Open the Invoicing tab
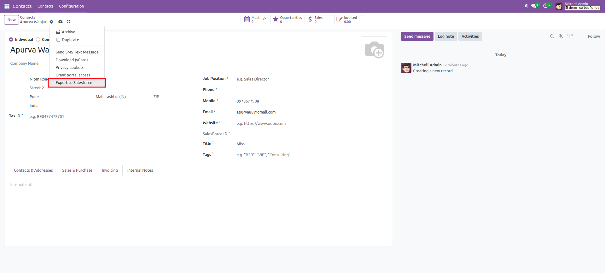This screenshot has width=605, height=273. (110, 170)
